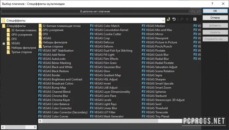Pick VEGAS Picture In Picture

159,42
